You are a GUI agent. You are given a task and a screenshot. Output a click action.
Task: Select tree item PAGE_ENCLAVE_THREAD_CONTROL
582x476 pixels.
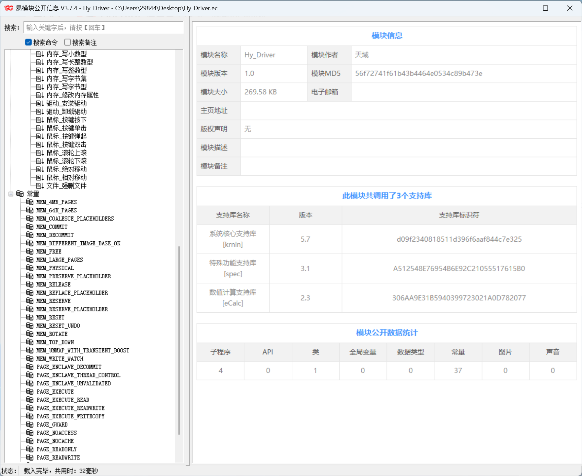[79, 375]
